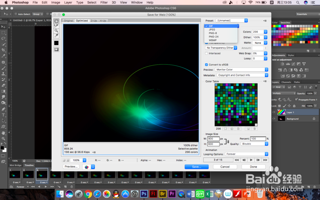This screenshot has width=320, height=200.
Task: Open Photoshop from the Dock
Action: coord(144,194)
